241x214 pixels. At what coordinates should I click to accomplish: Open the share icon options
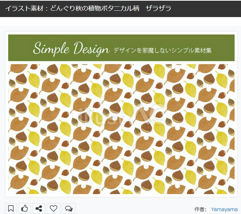(39, 208)
